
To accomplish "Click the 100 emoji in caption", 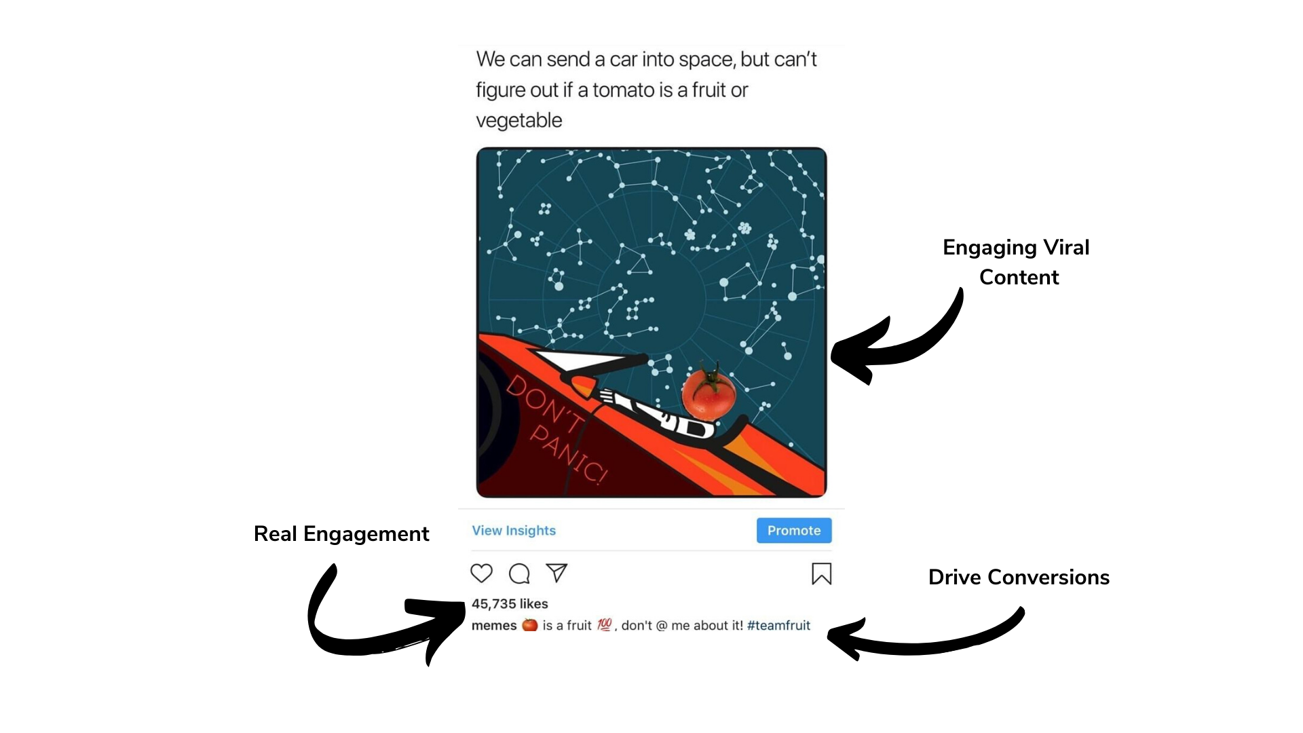I will pos(604,624).
